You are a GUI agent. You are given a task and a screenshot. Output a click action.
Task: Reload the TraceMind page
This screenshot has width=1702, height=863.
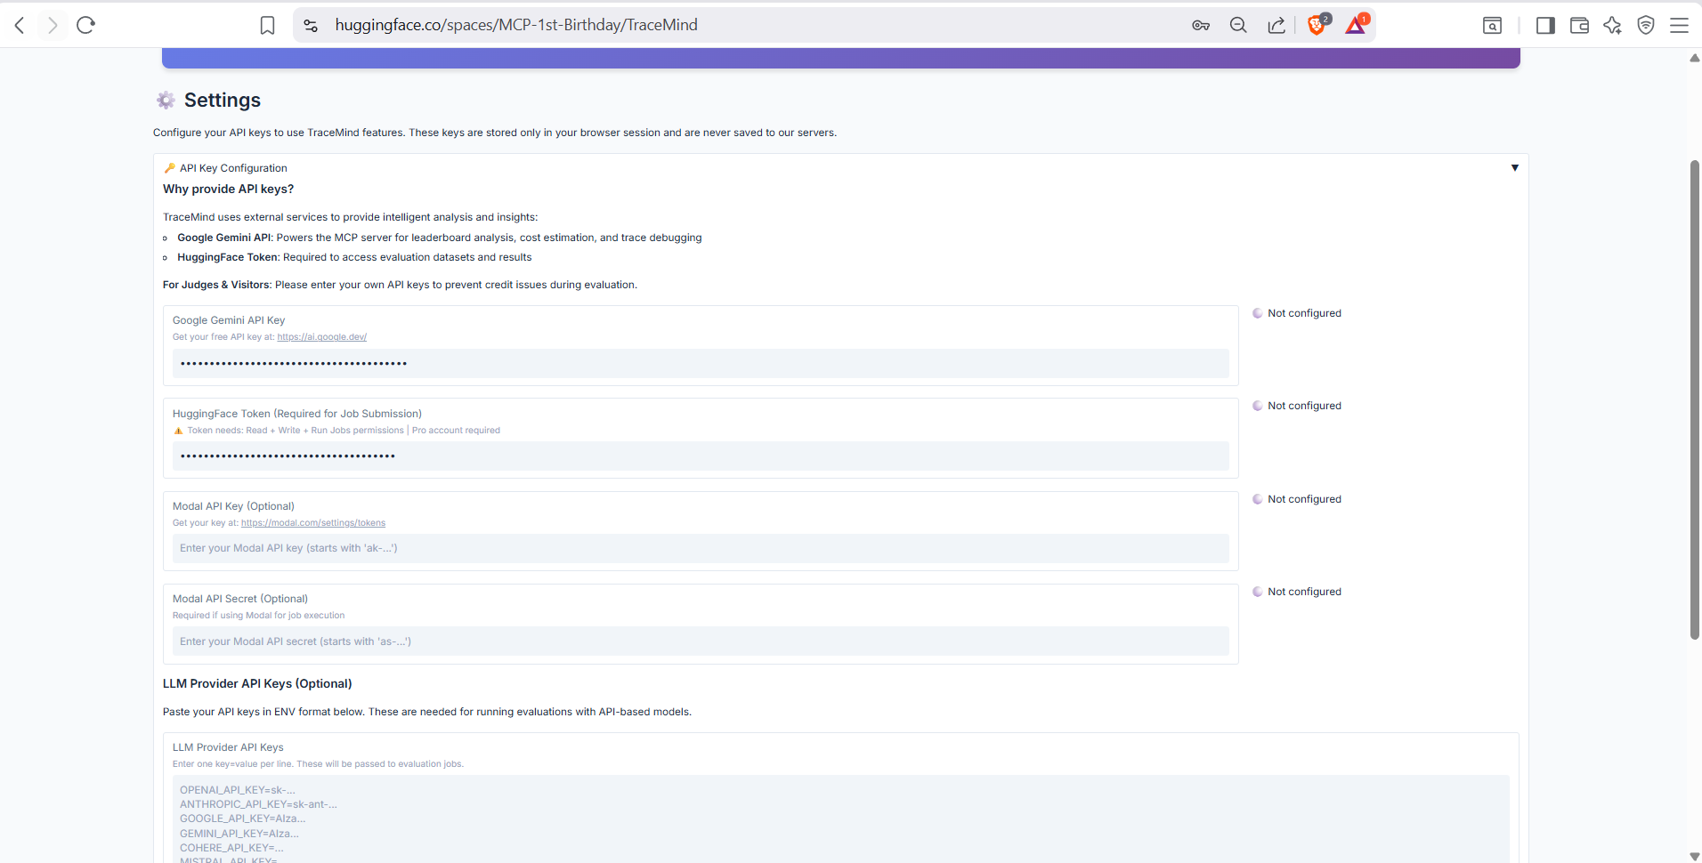tap(85, 25)
